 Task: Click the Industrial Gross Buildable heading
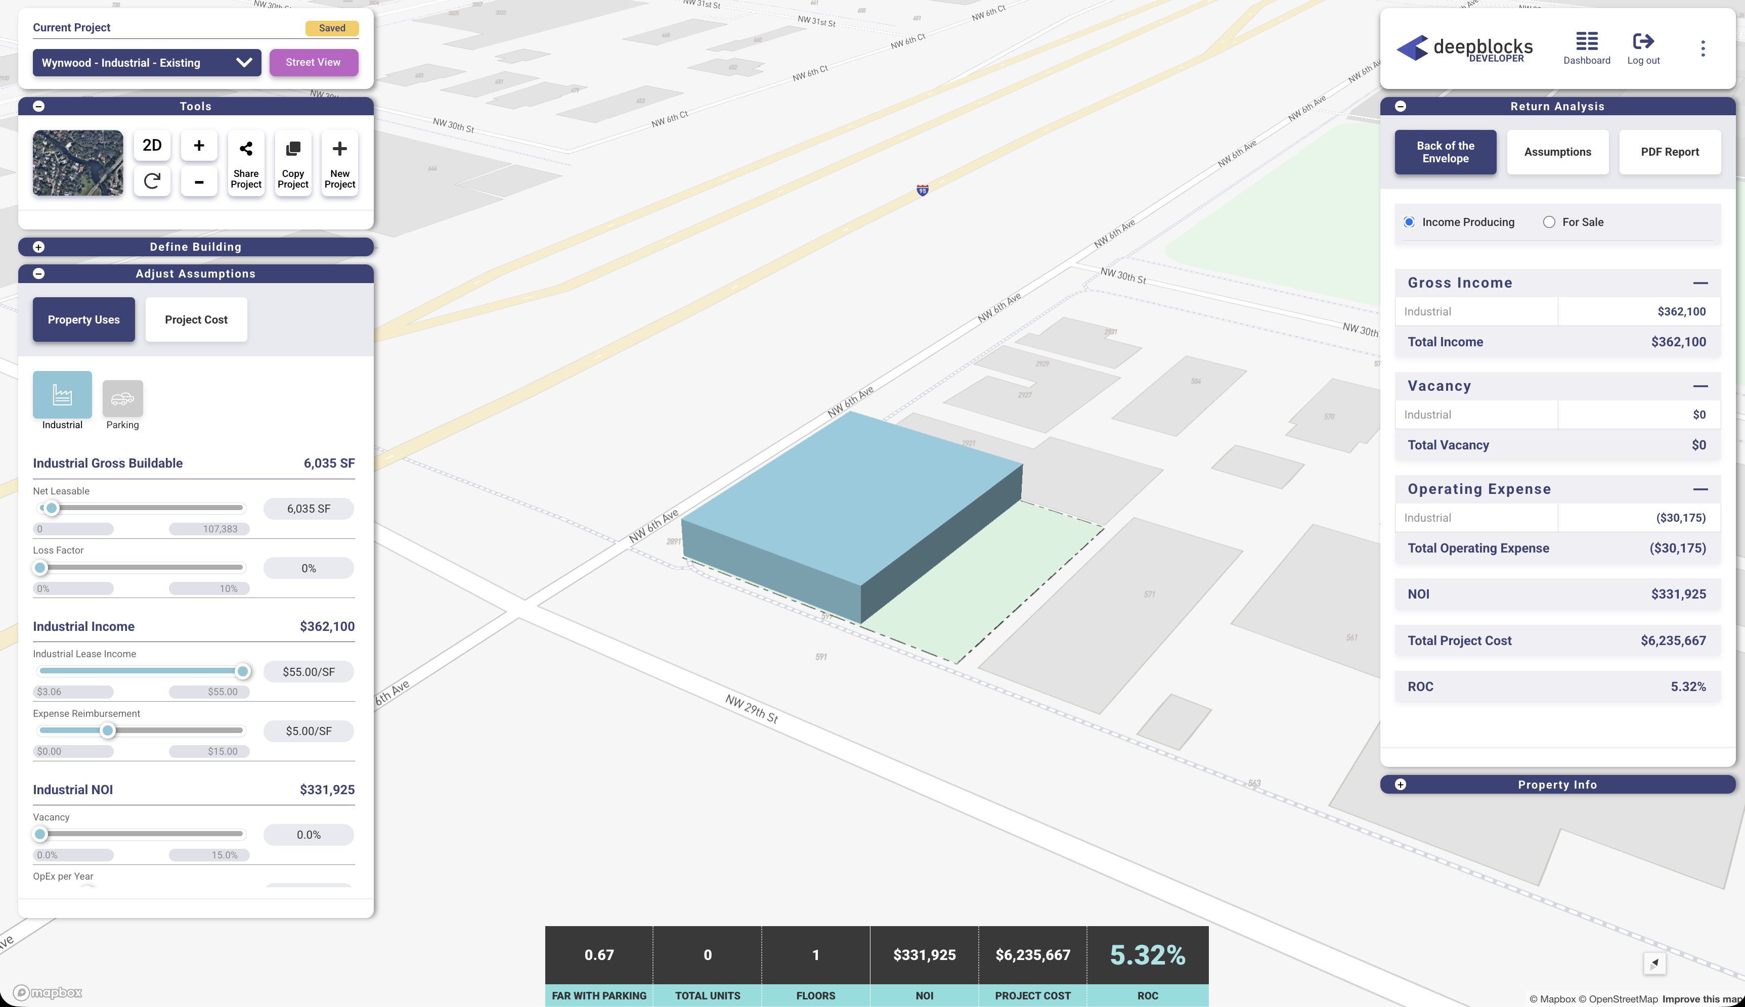[108, 464]
